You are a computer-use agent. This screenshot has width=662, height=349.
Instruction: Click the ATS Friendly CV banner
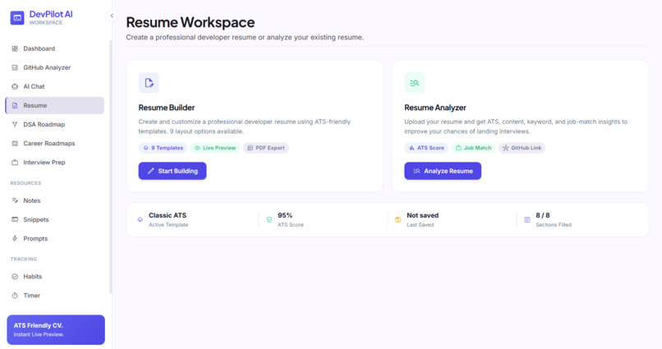point(56,329)
